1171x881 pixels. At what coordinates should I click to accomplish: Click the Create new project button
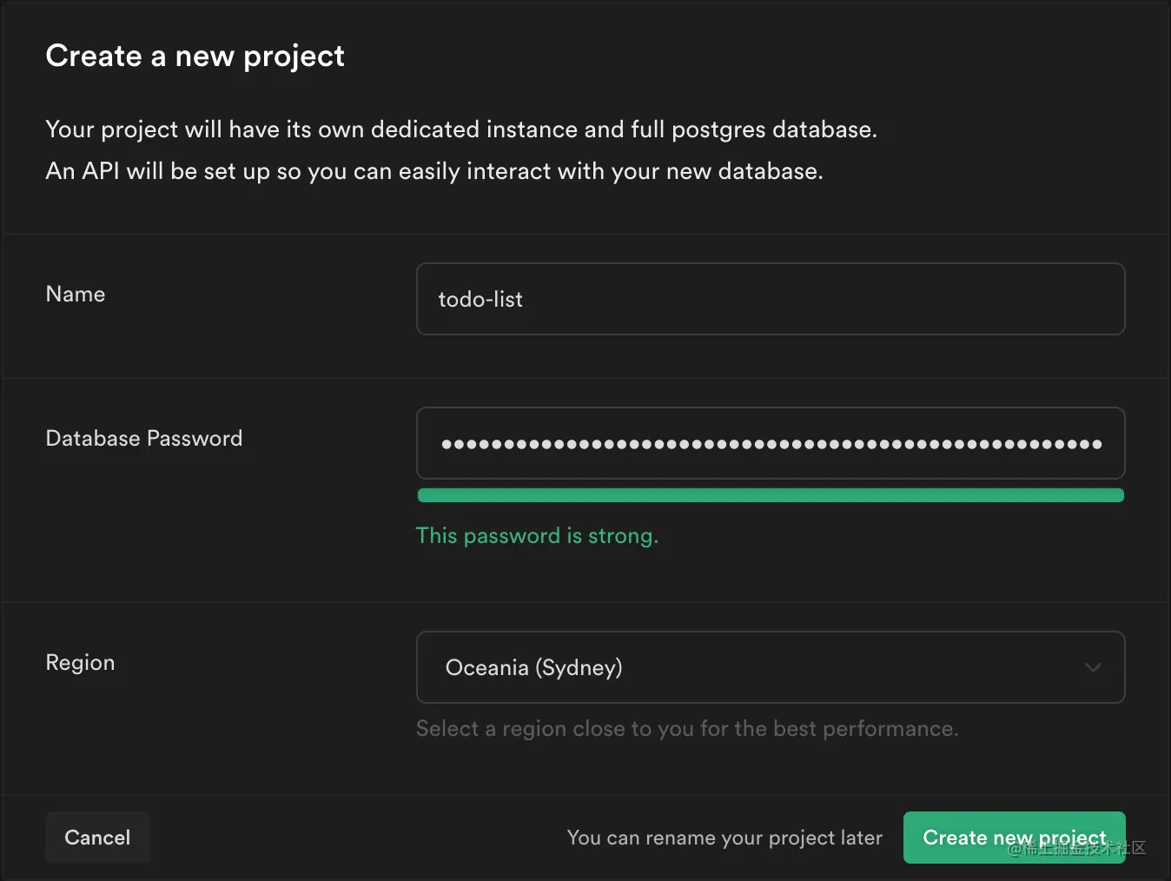point(1013,837)
